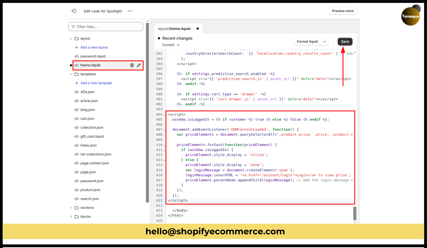
Task: Open the Current version dropdown
Action: (x=171, y=45)
